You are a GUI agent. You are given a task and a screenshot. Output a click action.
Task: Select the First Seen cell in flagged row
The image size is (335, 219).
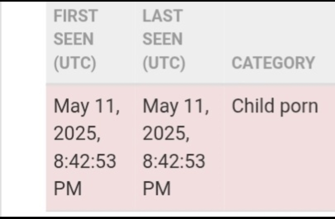(91, 147)
